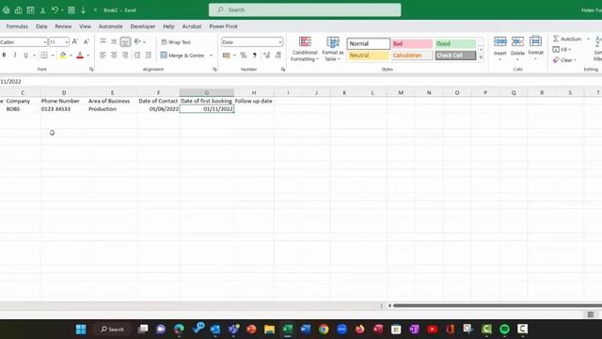The image size is (602, 339).
Task: Click the Format cells icon
Action: 535,41
